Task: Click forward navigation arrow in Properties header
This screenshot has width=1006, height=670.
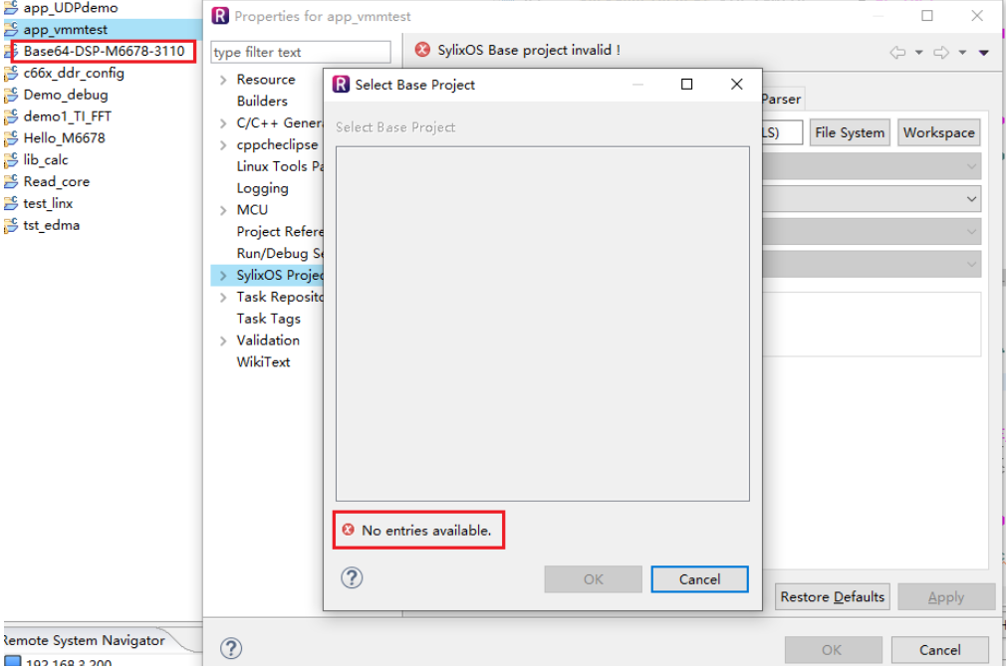Action: coord(941,53)
